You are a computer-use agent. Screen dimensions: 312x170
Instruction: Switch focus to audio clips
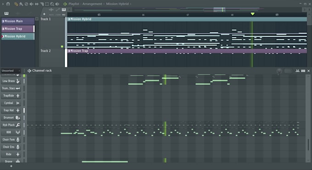tap(51, 10)
